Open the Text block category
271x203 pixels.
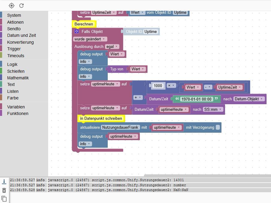click(11, 84)
